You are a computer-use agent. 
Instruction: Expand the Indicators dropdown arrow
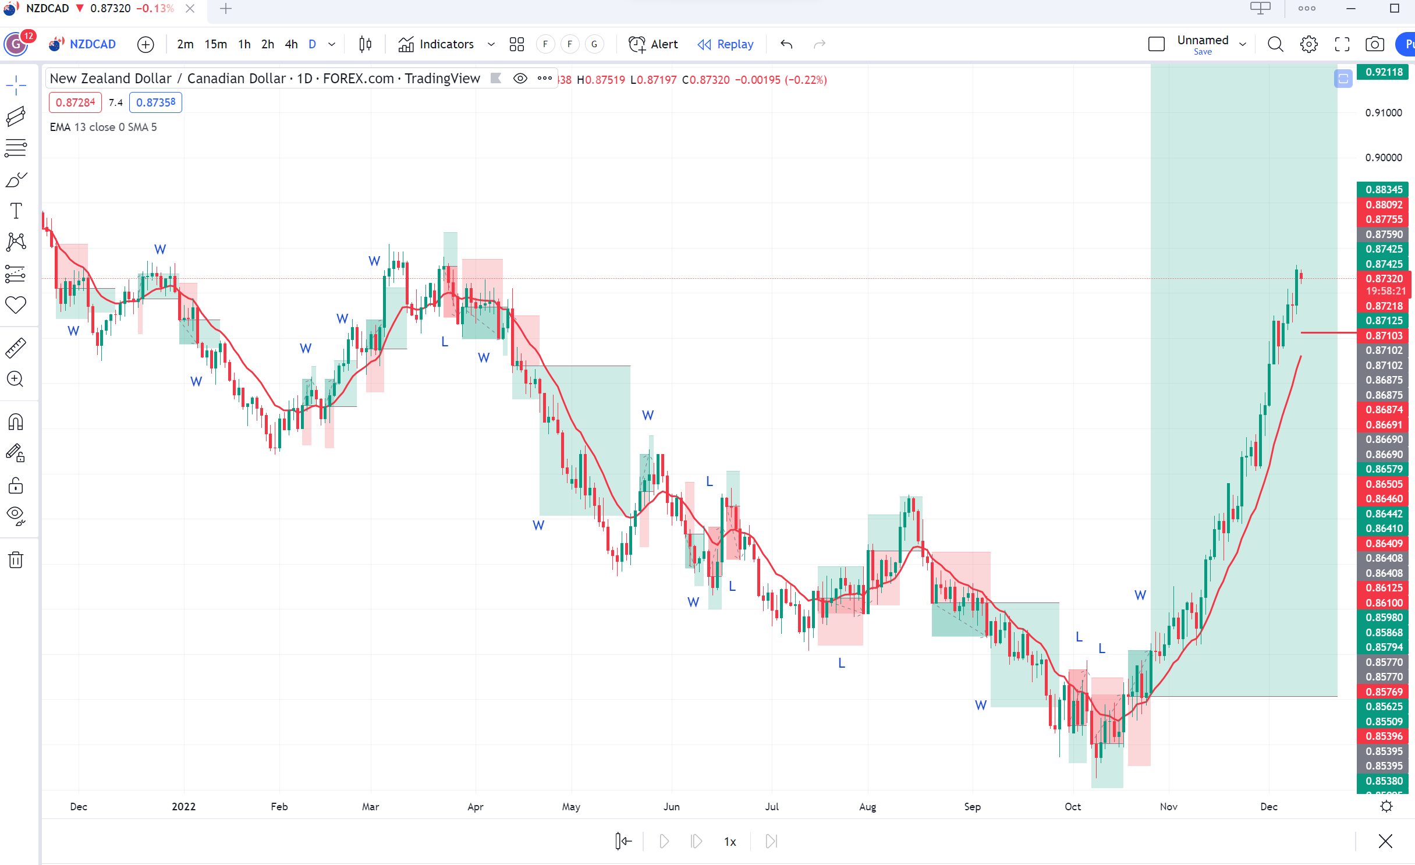pos(491,44)
